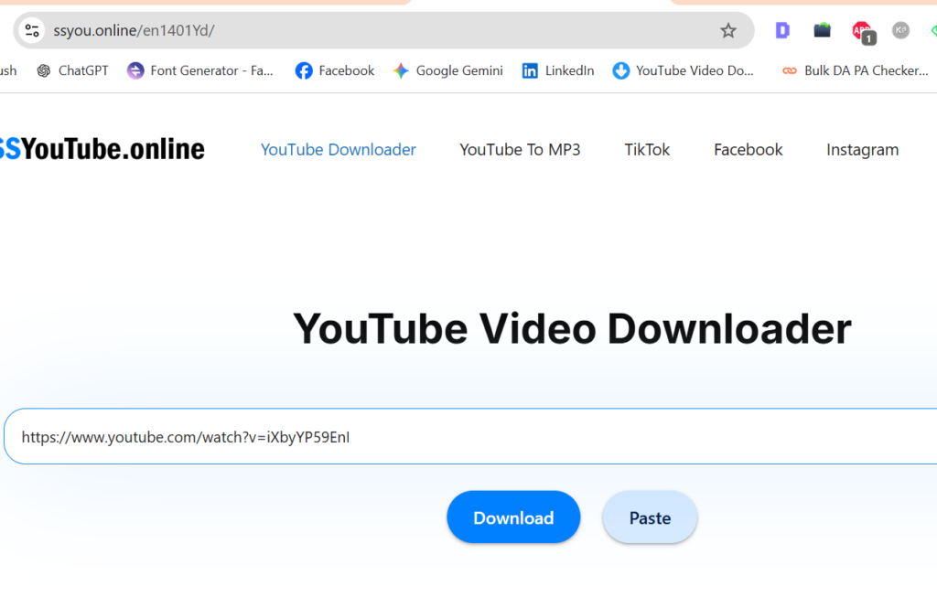The height and width of the screenshot is (597, 937).
Task: Click the gray KP profile avatar icon
Action: click(900, 30)
